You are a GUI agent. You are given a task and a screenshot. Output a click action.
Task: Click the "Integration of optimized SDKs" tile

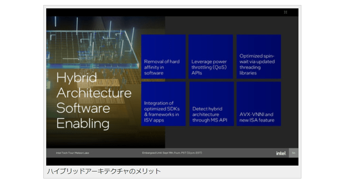163,104
